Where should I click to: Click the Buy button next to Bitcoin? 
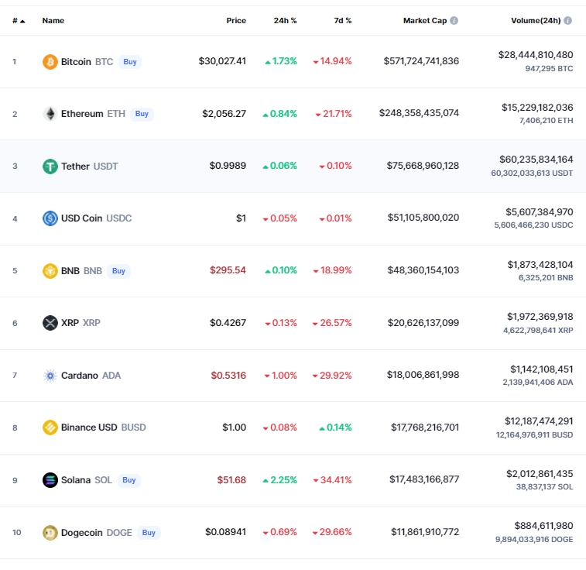point(130,62)
